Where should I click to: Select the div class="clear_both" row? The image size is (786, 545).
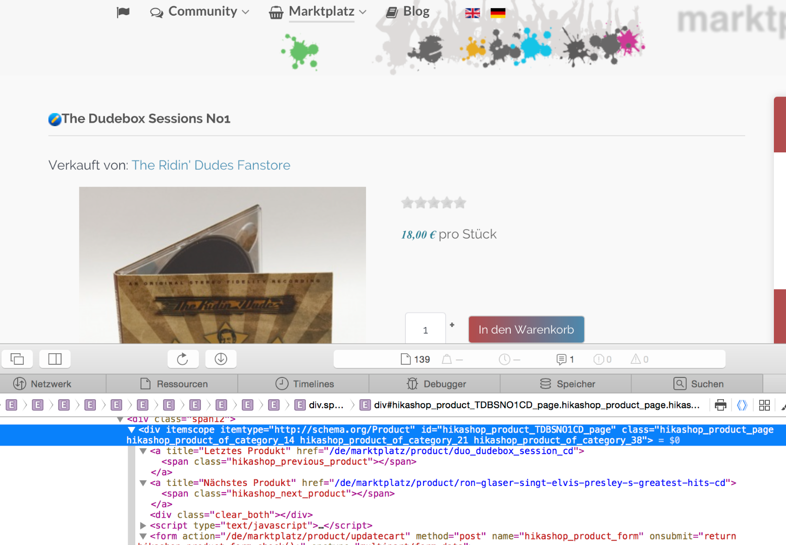(232, 515)
